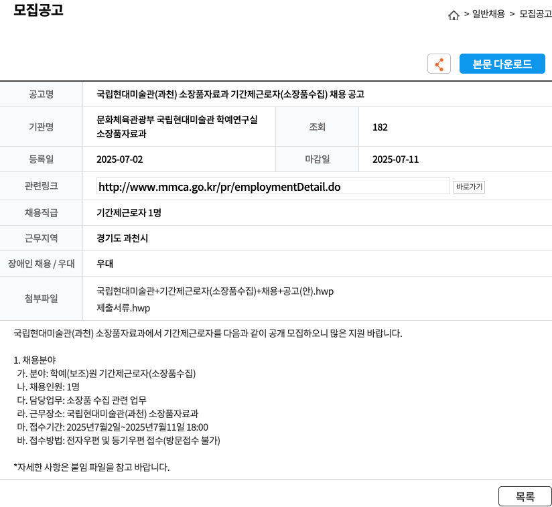Select the announcement title text 국립현대미술관(과천) 소장품자료과

click(163, 94)
